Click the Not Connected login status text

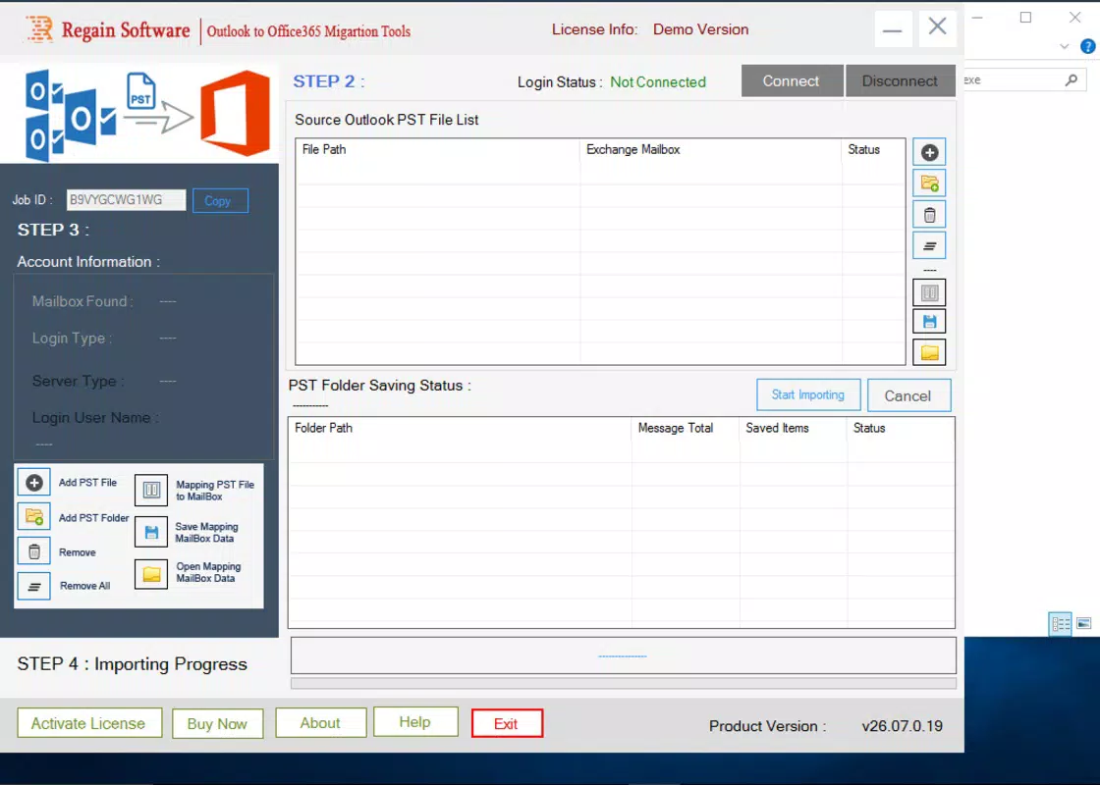click(x=658, y=82)
